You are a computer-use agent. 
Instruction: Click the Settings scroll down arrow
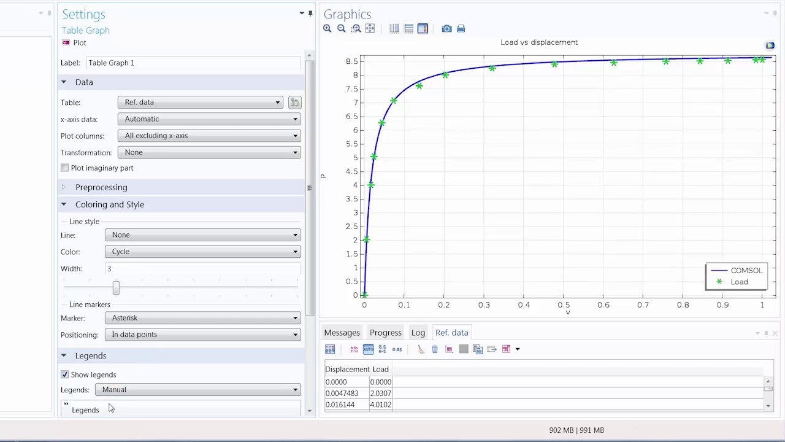point(309,411)
